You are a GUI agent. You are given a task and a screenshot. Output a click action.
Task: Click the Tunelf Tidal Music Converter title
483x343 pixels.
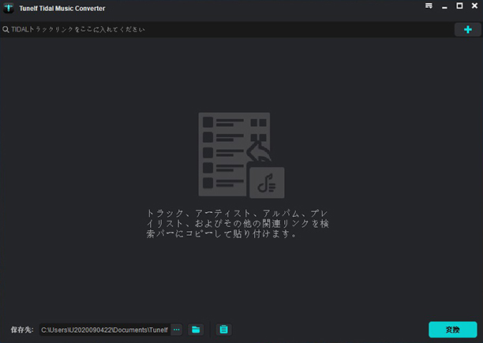(62, 9)
